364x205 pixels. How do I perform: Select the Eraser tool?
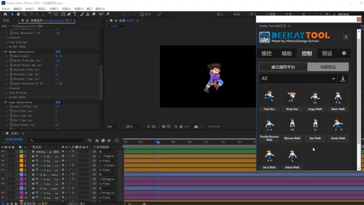94,14
